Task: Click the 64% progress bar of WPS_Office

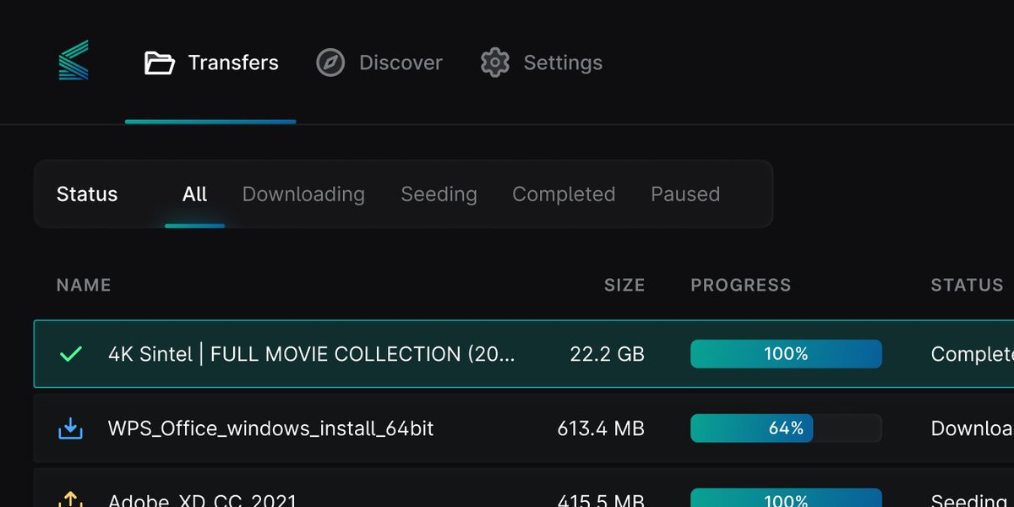Action: point(786,428)
